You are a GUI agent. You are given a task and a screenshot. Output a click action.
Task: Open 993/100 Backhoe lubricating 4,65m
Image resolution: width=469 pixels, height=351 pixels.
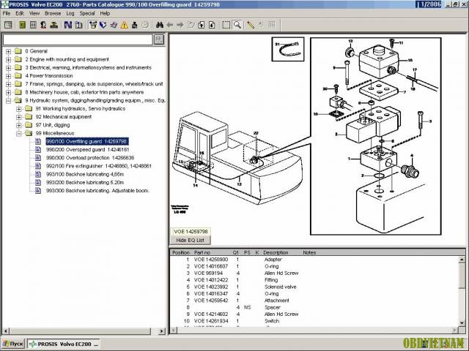(x=85, y=174)
